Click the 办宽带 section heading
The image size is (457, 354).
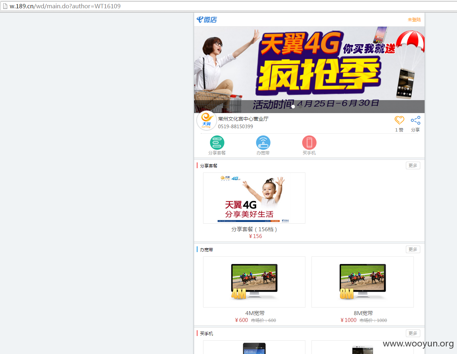coord(207,250)
